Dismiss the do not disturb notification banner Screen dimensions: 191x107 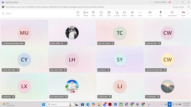click(188, 7)
